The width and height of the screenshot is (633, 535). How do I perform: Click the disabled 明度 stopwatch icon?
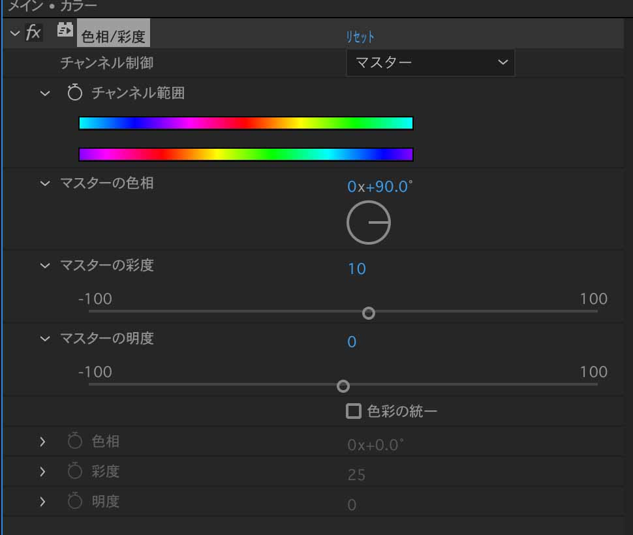point(74,500)
